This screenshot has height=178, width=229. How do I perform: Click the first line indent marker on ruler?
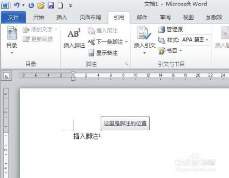(x=73, y=73)
